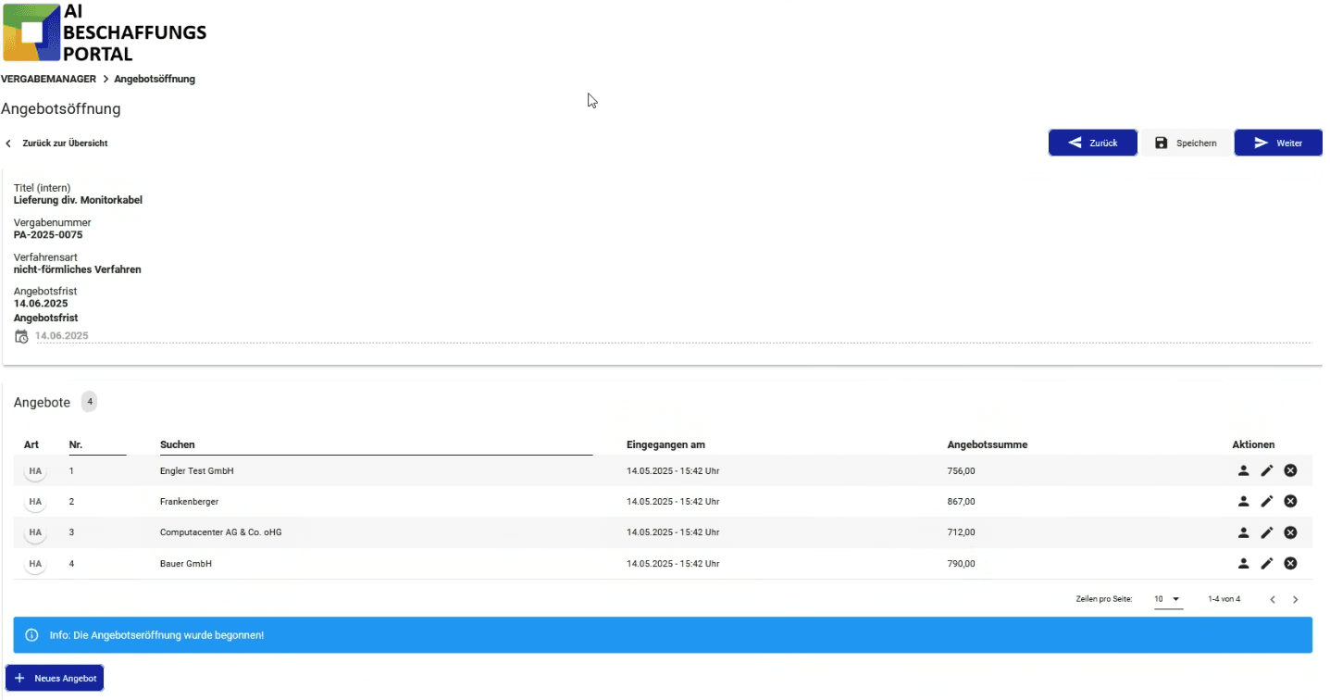
Task: Go to previous page of offers
Action: pyautogui.click(x=1273, y=599)
